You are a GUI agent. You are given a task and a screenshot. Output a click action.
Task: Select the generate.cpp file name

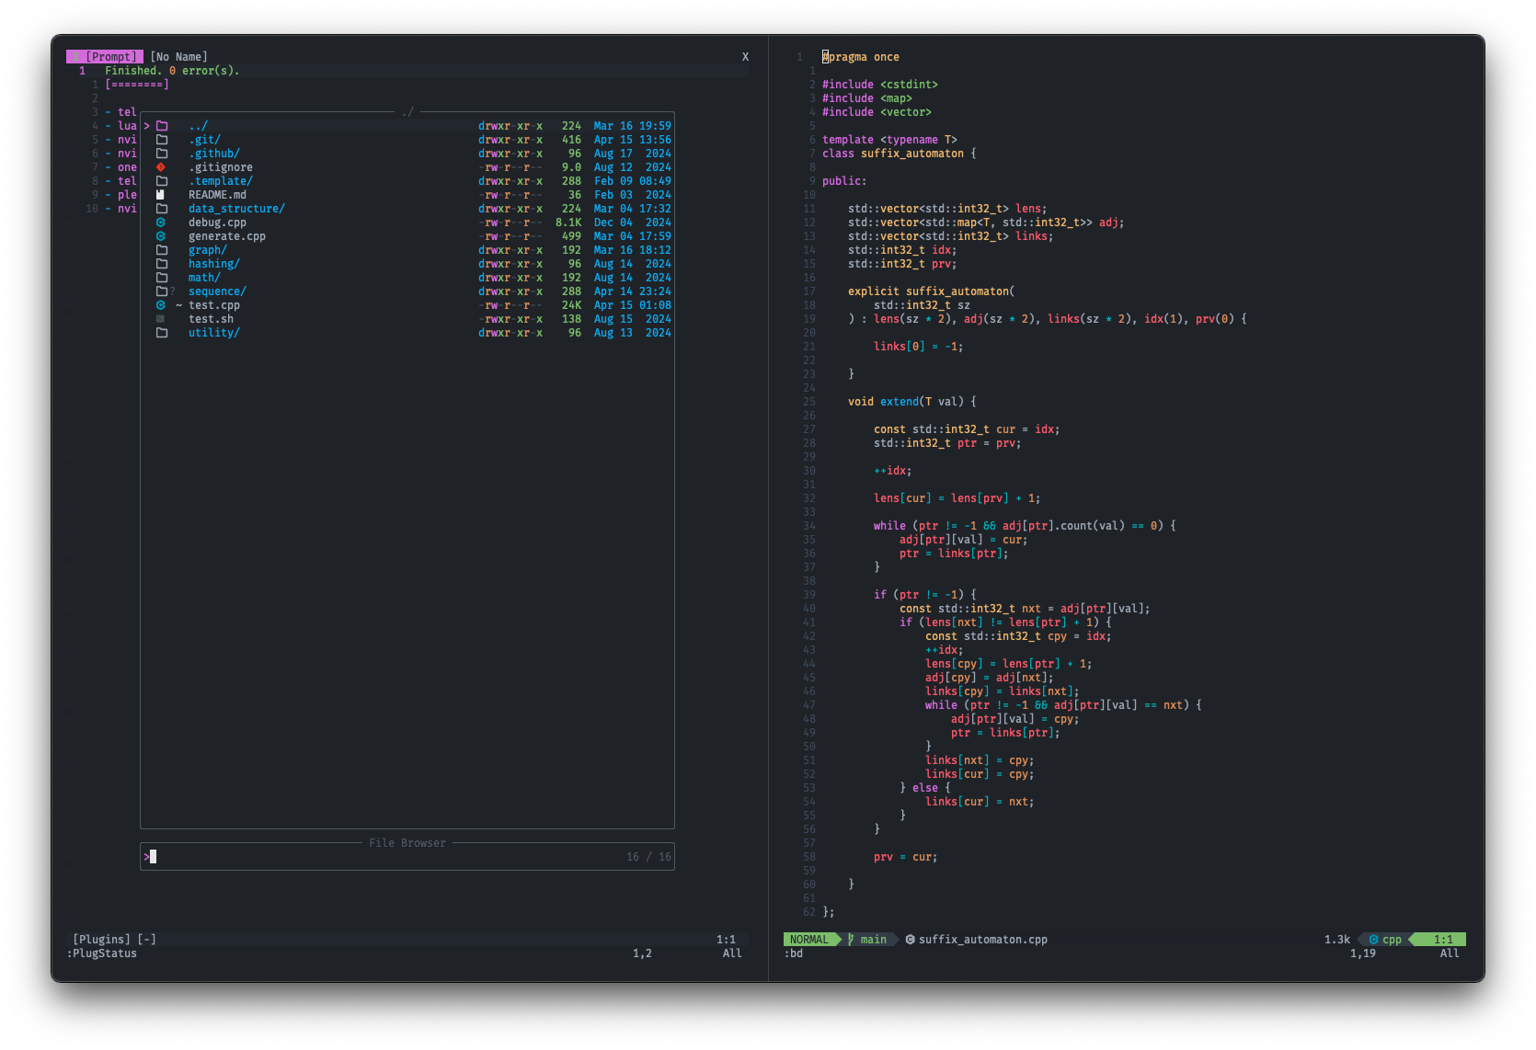pos(227,236)
